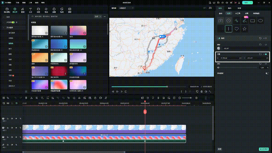Switch to the AI工具 properties tab
The width and height of the screenshot is (272, 153).
tap(238, 13)
